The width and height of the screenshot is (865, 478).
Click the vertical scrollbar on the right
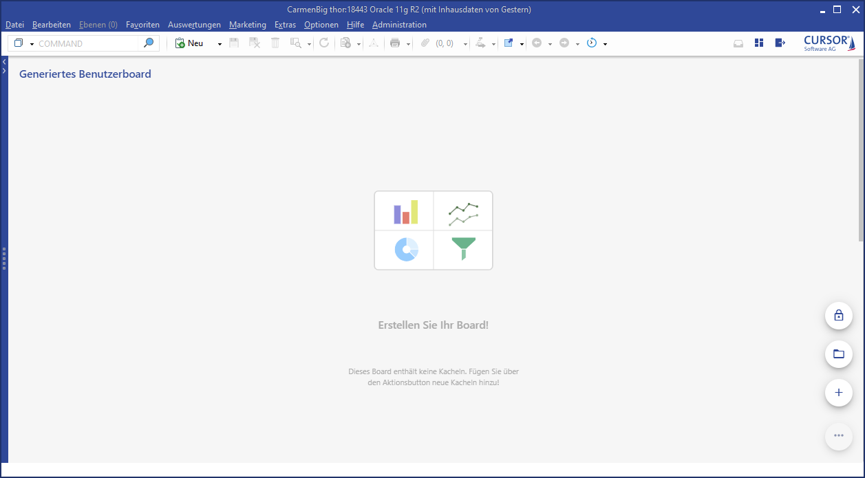(x=861, y=150)
